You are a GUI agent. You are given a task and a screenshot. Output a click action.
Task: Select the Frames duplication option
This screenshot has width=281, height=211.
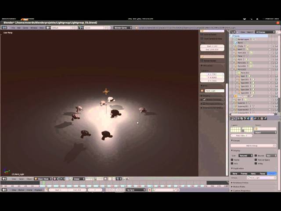click(x=244, y=174)
